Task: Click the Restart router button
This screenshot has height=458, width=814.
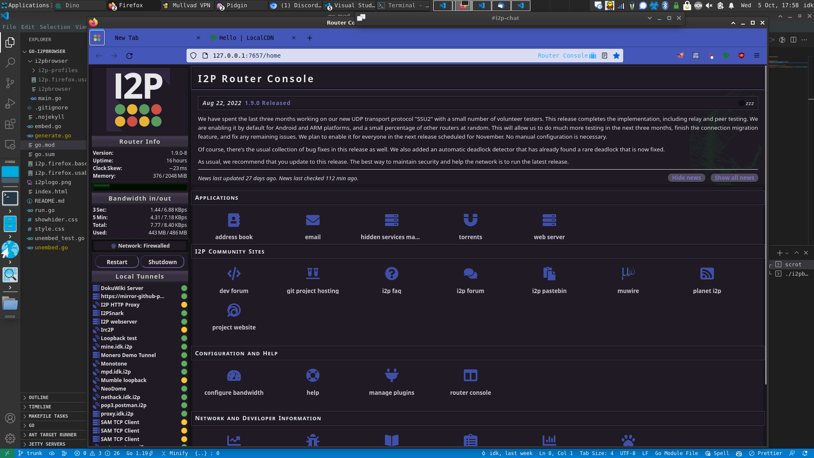Action: [117, 262]
